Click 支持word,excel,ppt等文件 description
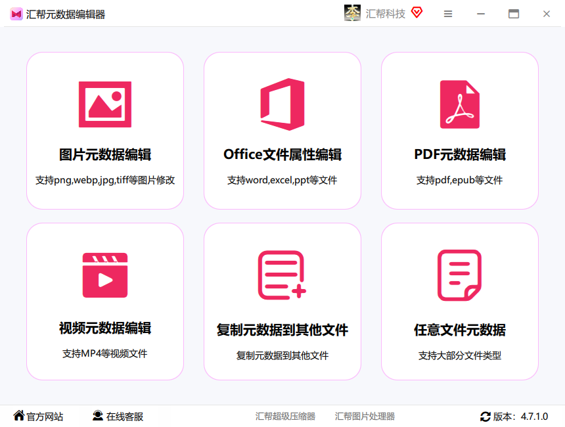565x427 pixels. click(x=282, y=180)
